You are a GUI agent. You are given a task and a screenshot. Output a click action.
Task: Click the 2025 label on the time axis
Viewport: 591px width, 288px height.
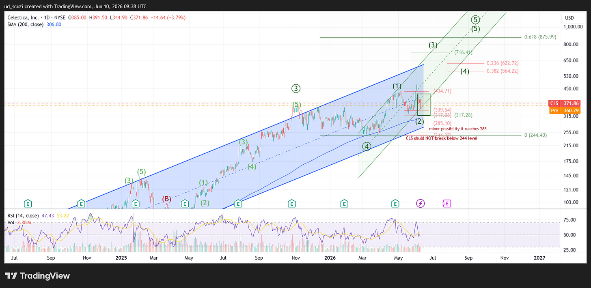(x=122, y=258)
